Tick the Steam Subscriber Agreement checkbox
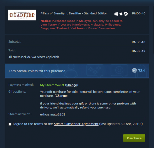This screenshot has width=154, height=148. 10,124
